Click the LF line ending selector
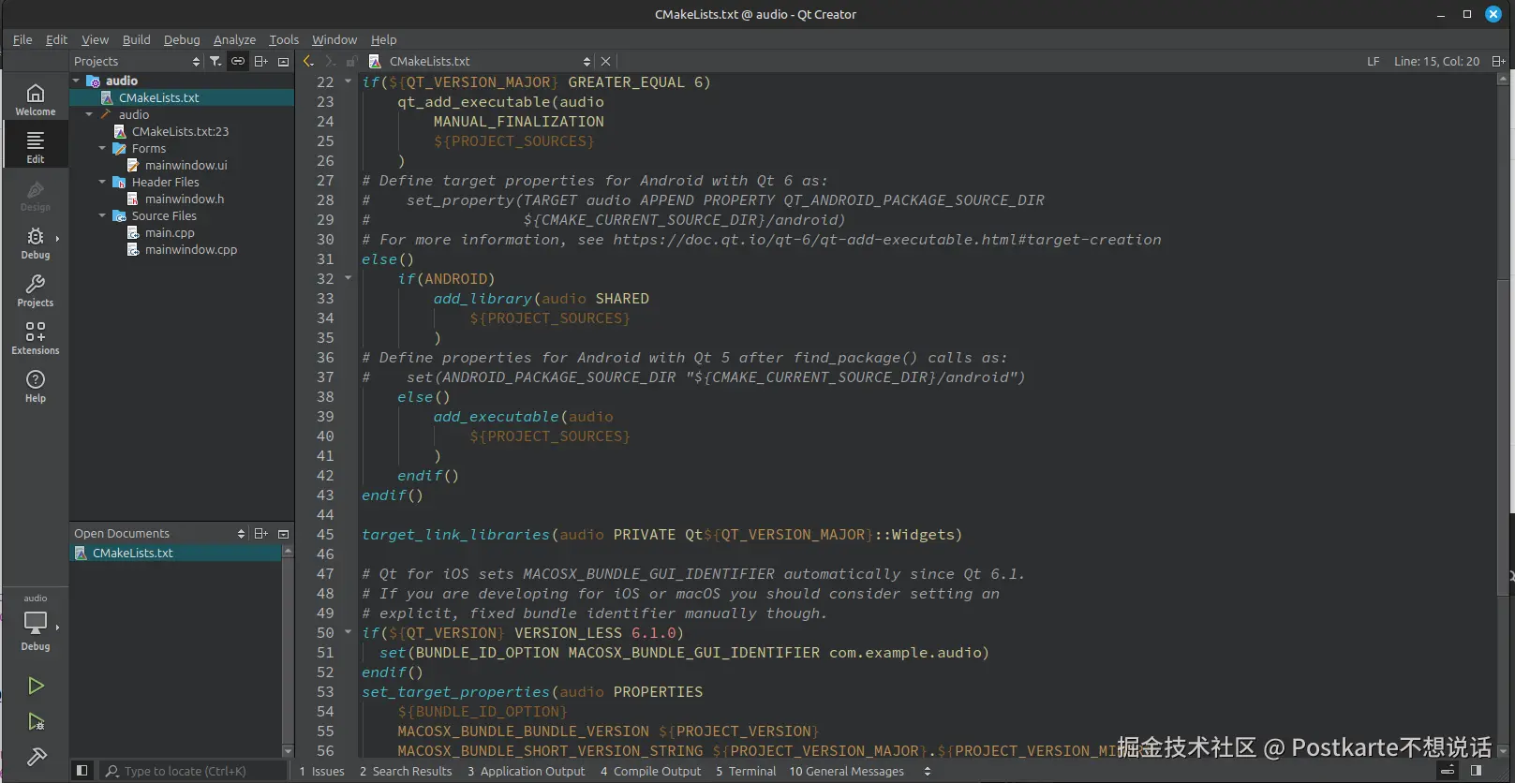The width and height of the screenshot is (1515, 783). pos(1373,61)
